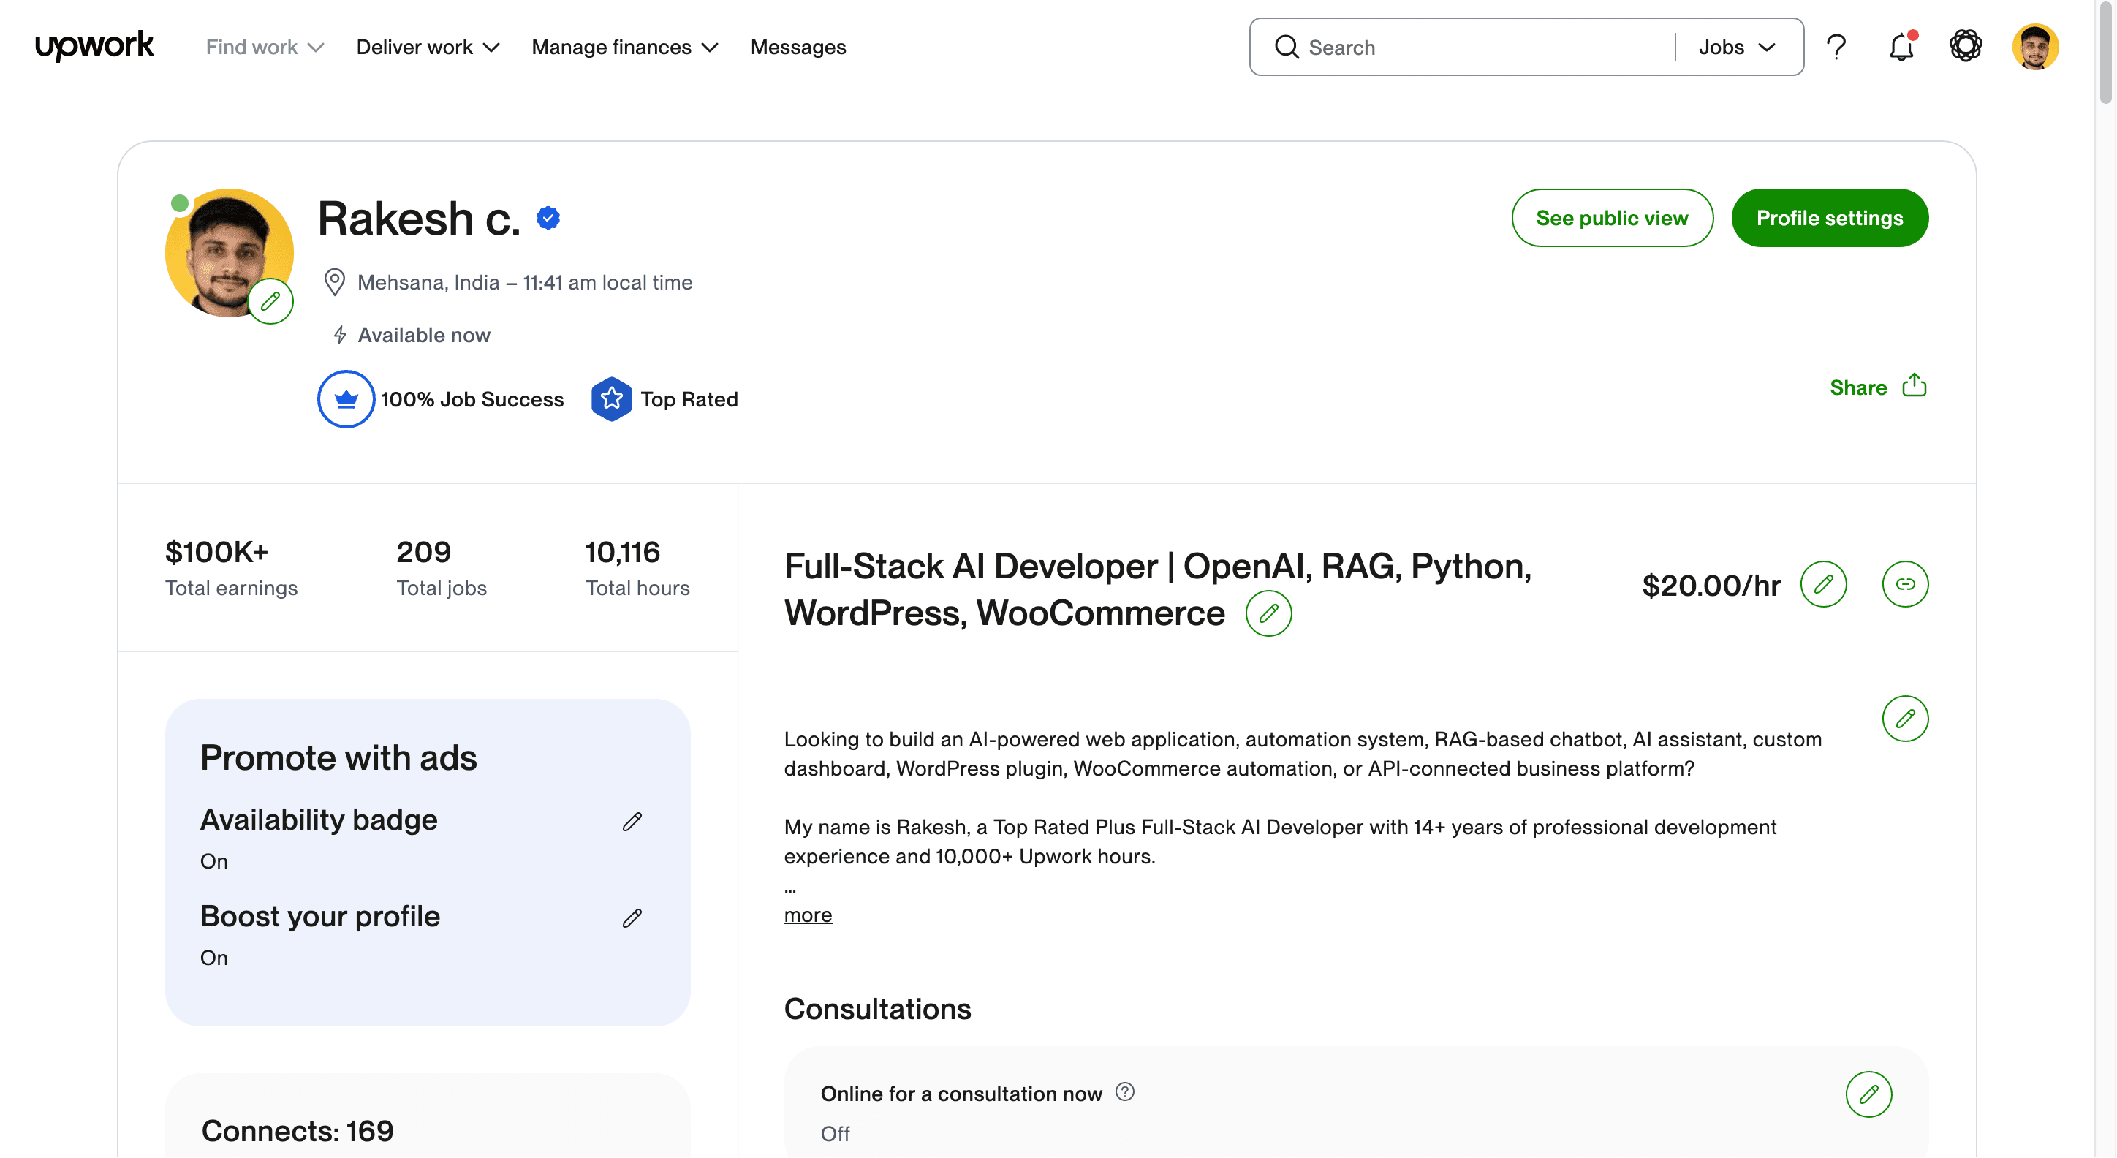Viewport: 2117px width, 1158px height.
Task: Open Profile settings
Action: [x=1830, y=218]
